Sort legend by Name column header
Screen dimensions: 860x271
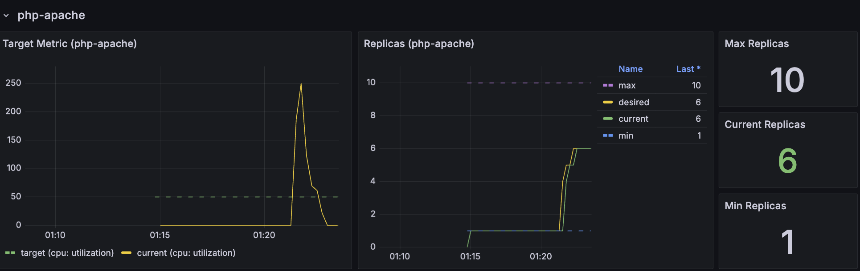click(x=630, y=69)
